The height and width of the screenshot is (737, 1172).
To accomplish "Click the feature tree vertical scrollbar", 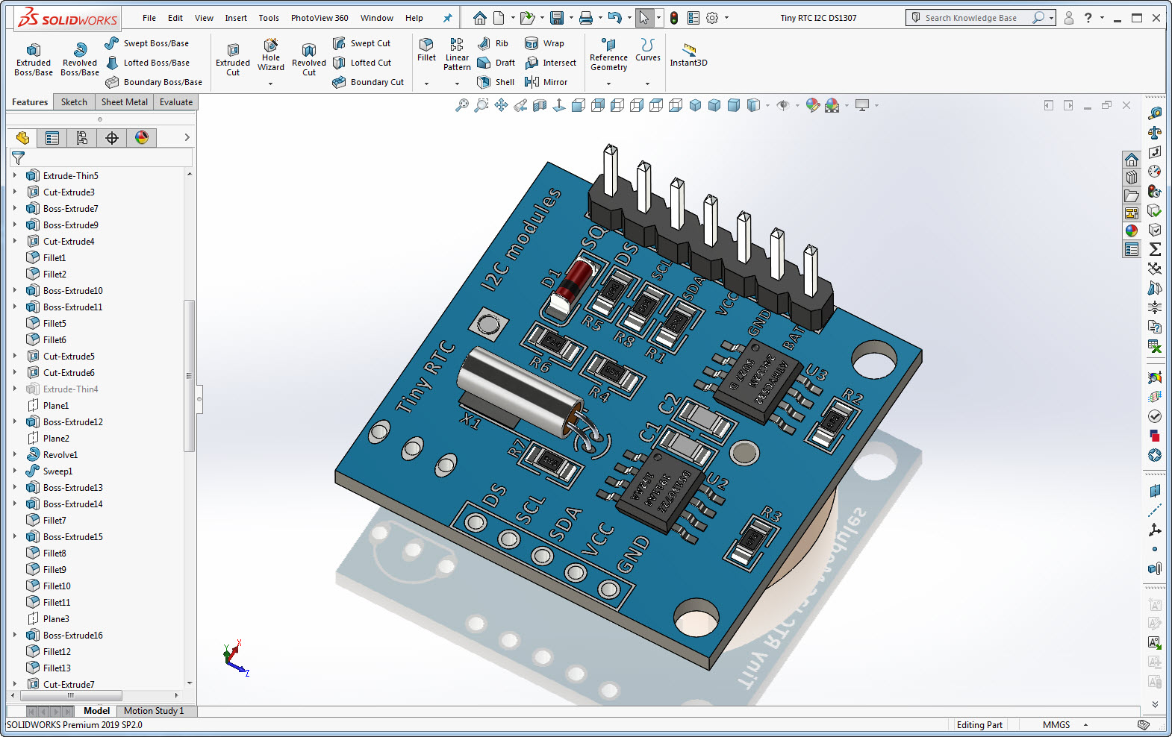I will click(189, 375).
